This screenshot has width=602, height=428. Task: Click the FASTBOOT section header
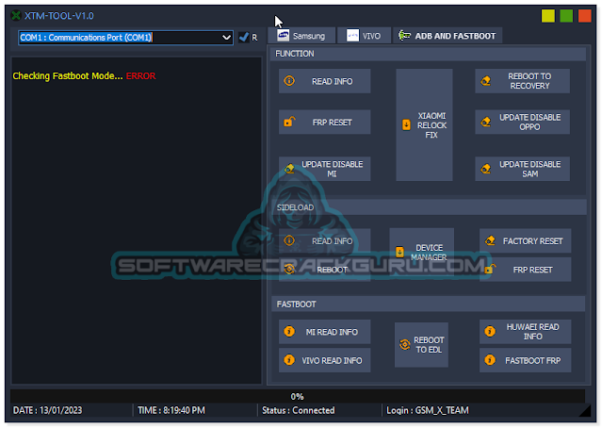coord(428,305)
